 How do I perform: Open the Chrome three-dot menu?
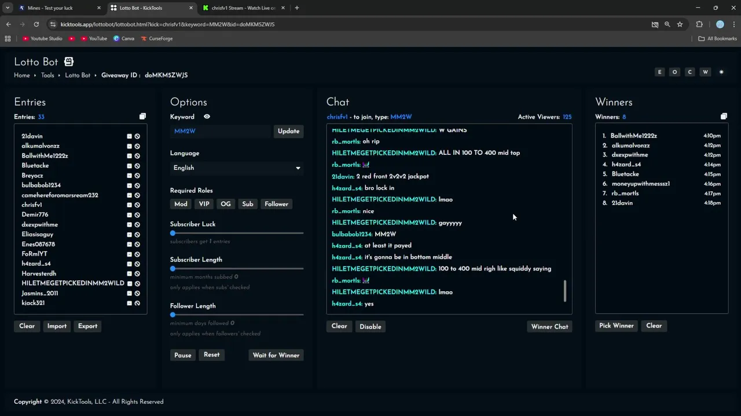tap(733, 24)
